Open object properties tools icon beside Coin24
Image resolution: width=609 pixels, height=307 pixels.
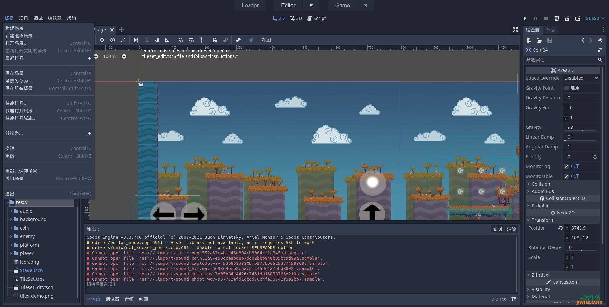pos(600,50)
